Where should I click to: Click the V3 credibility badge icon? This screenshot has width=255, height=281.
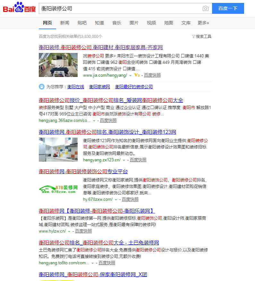tap(137, 75)
